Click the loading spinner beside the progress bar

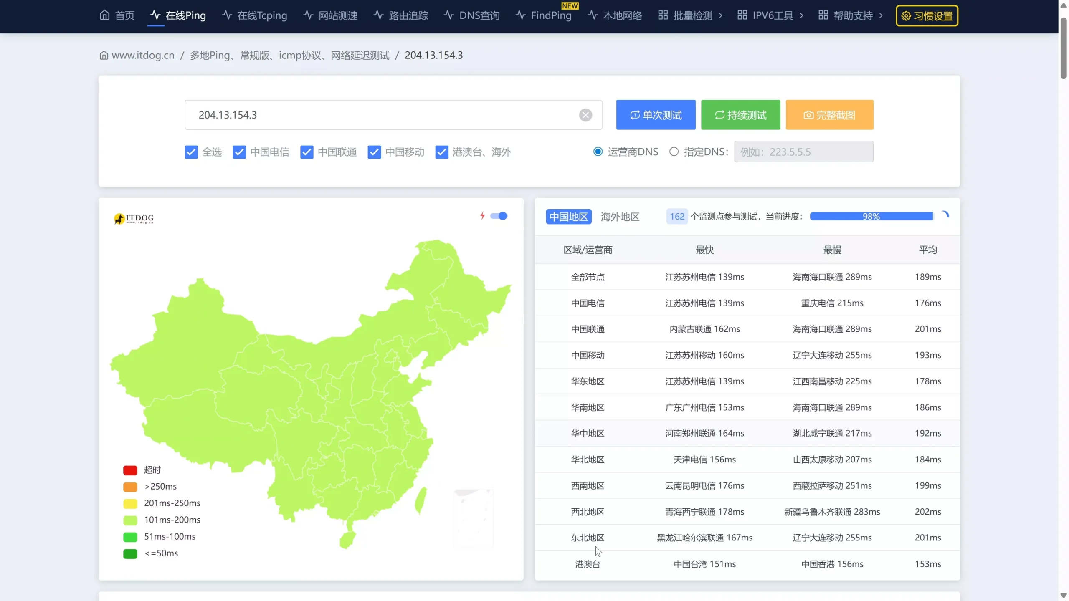point(945,215)
